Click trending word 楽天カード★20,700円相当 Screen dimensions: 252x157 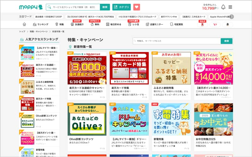click(x=90, y=17)
